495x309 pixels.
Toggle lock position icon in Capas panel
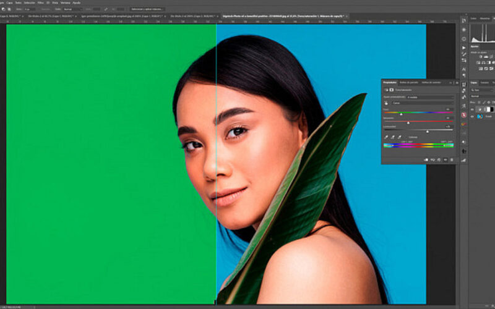coord(489,102)
